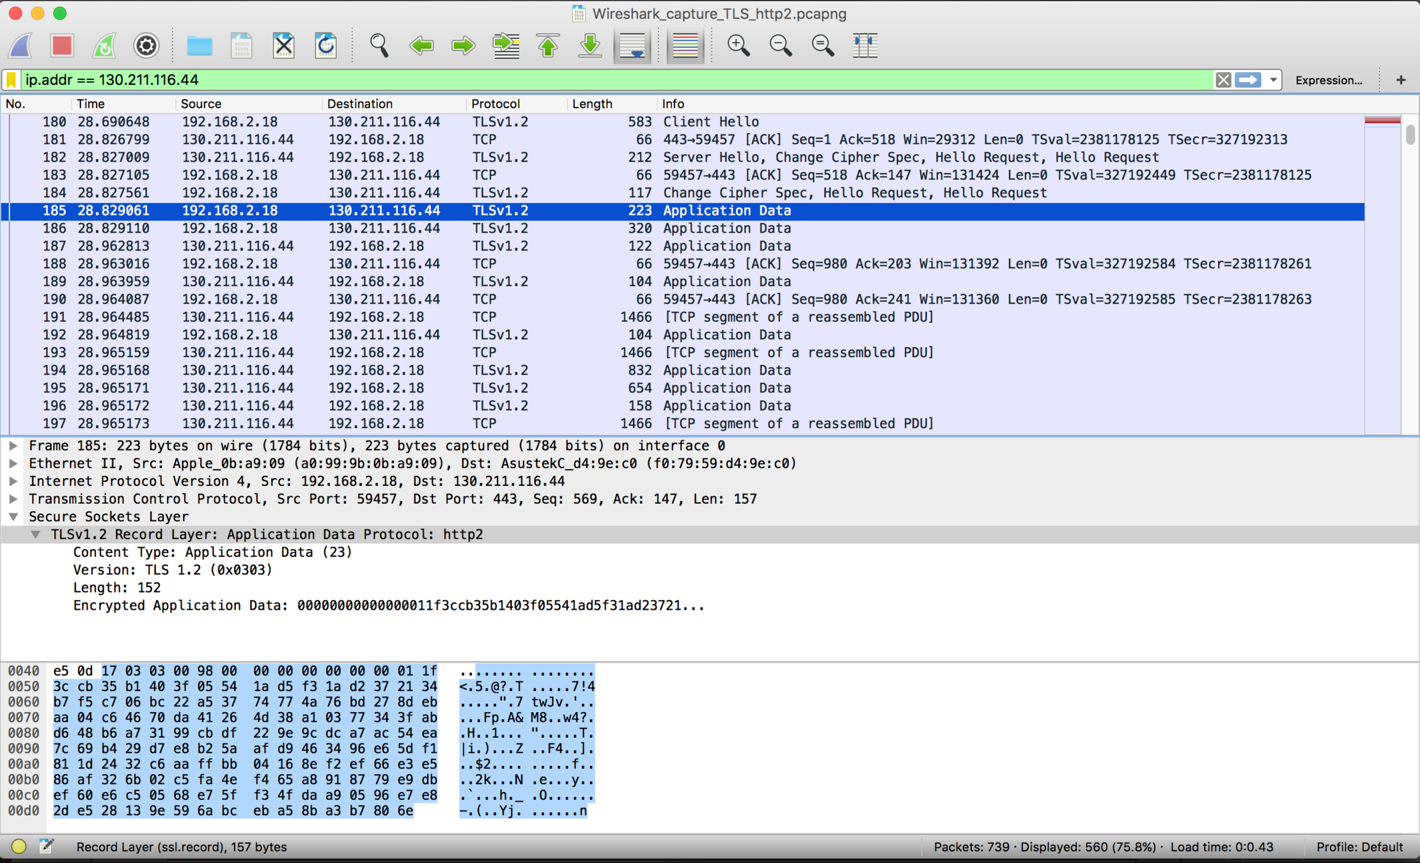Viewport: 1420px width, 863px height.
Task: Click the filter bookmark icon
Action: tap(12, 80)
